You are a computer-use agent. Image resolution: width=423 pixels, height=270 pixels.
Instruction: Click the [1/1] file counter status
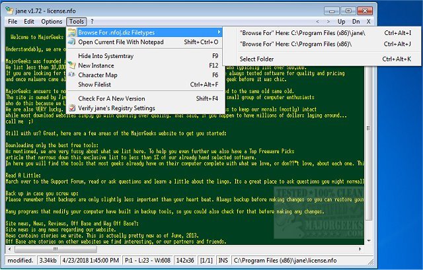tap(206, 260)
